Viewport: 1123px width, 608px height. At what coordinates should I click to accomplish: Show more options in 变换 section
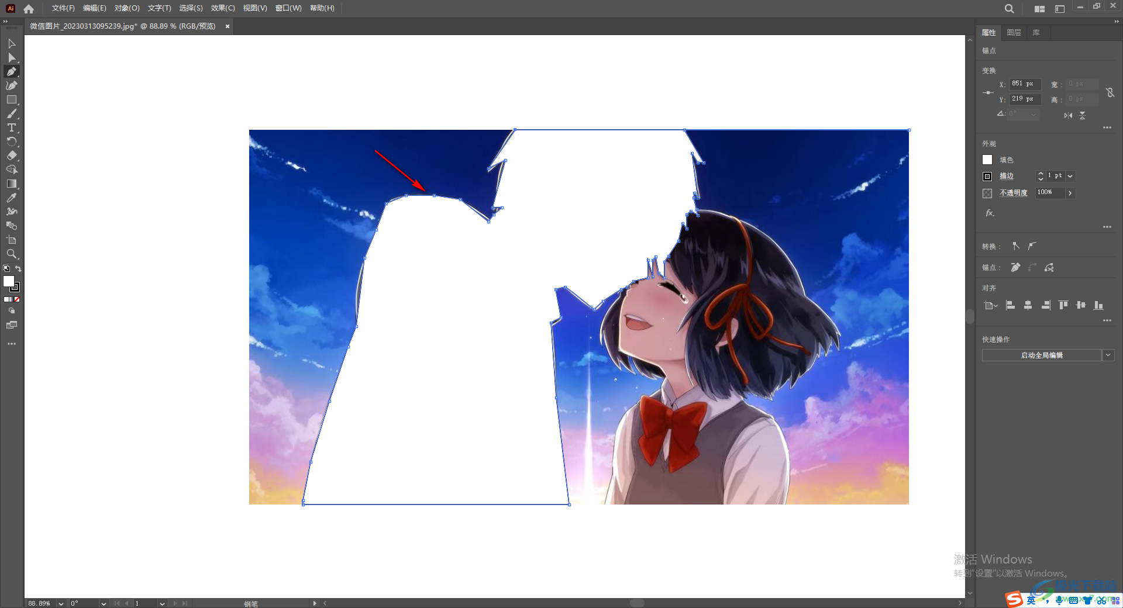click(x=1107, y=127)
